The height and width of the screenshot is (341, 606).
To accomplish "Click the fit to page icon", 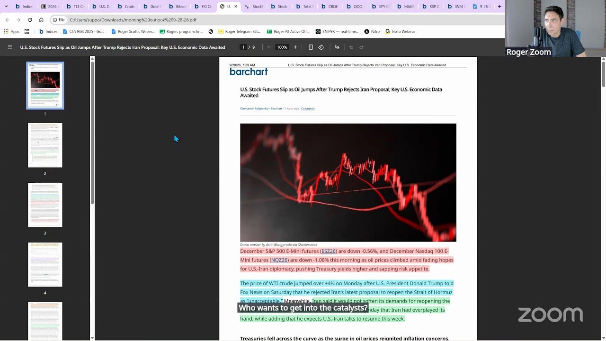I will (311, 47).
